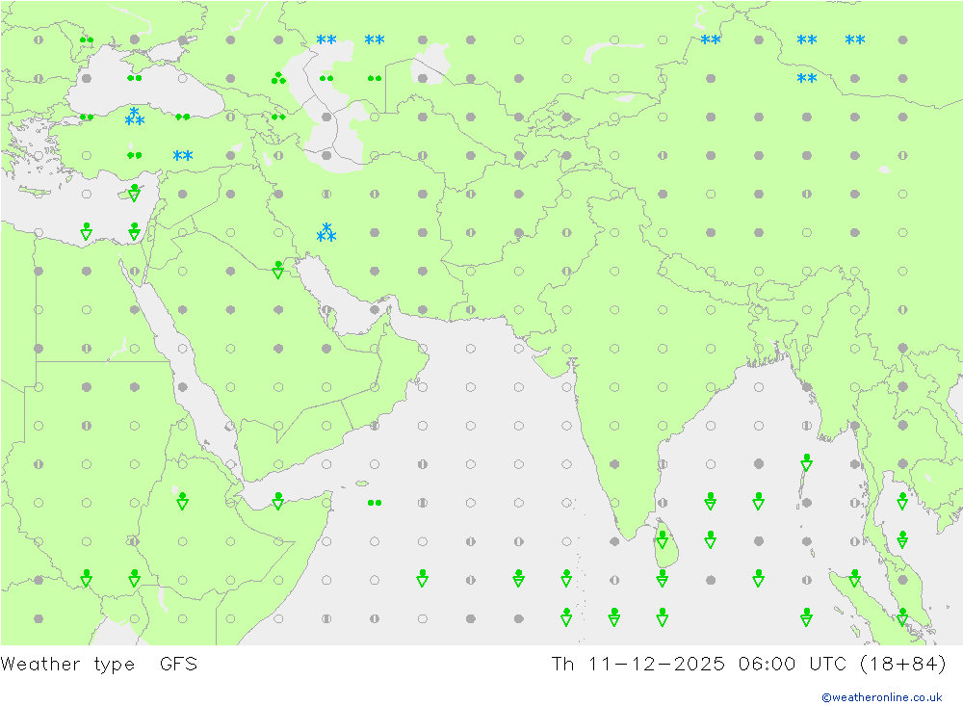The image size is (963, 706).
Task: Click the shower symbol over Cyprus
Action: click(134, 193)
